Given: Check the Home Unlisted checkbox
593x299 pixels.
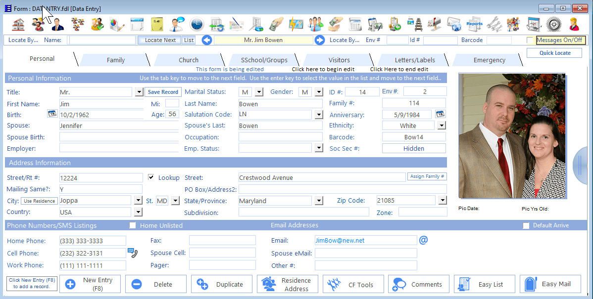Looking at the screenshot, I should 132,225.
